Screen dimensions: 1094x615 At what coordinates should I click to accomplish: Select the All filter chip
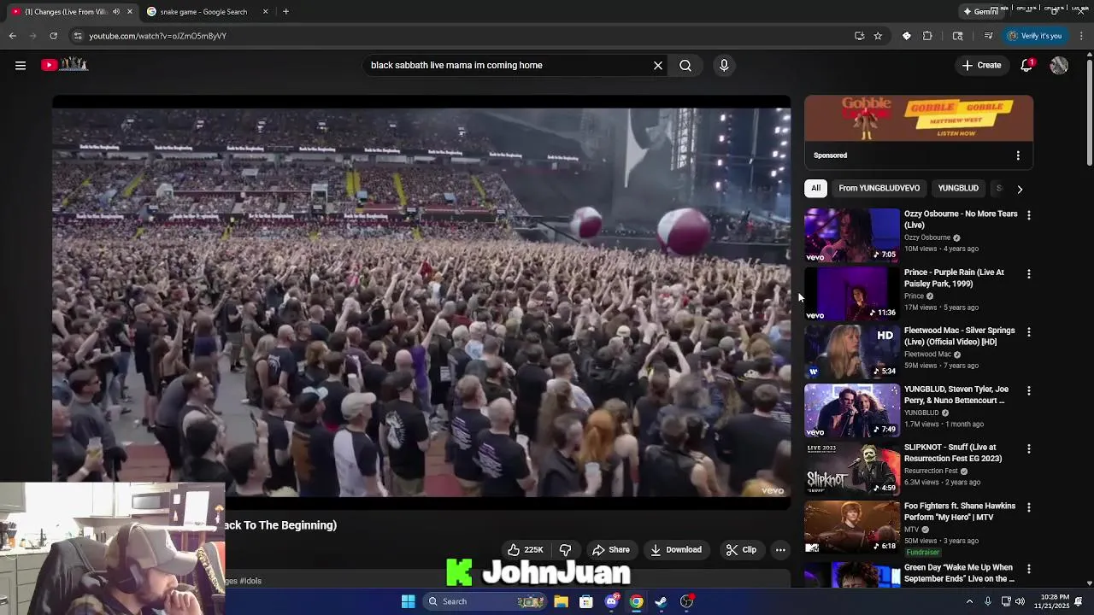815,188
